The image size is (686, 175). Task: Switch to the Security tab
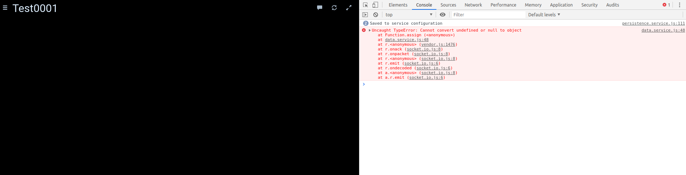(589, 5)
